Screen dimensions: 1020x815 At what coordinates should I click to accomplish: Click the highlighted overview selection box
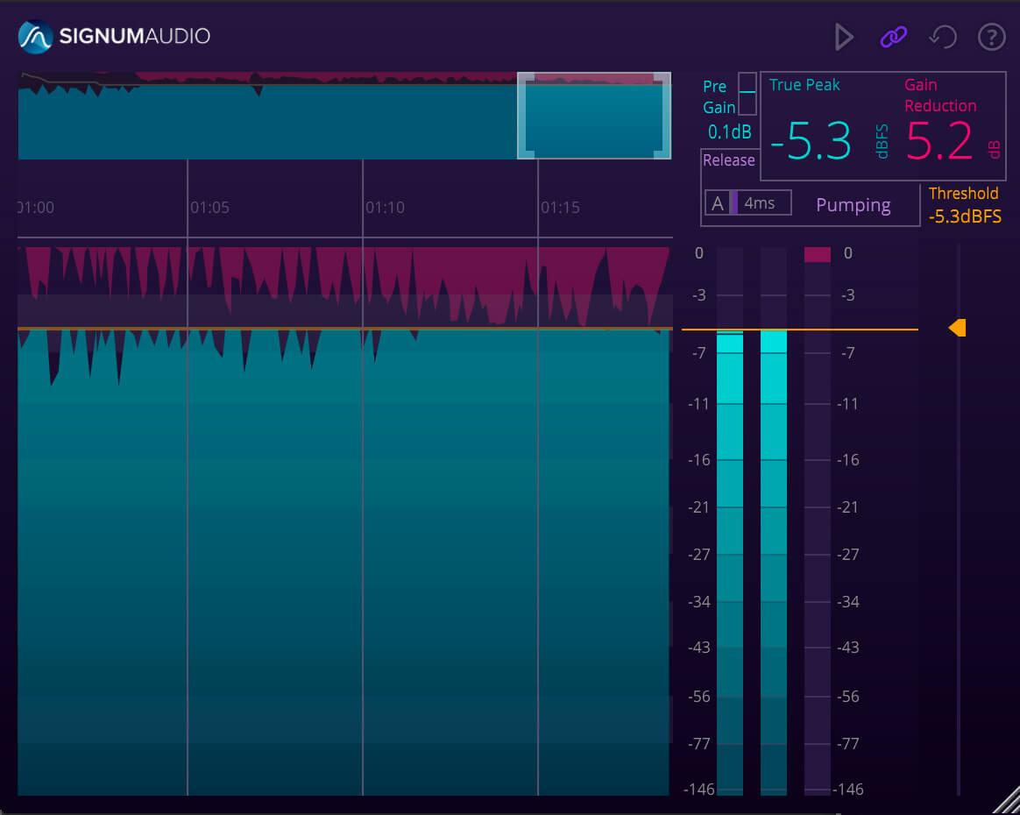pos(594,116)
